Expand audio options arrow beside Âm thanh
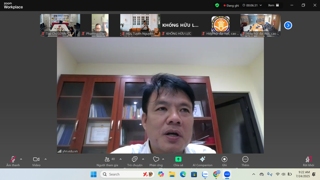 [21, 159]
